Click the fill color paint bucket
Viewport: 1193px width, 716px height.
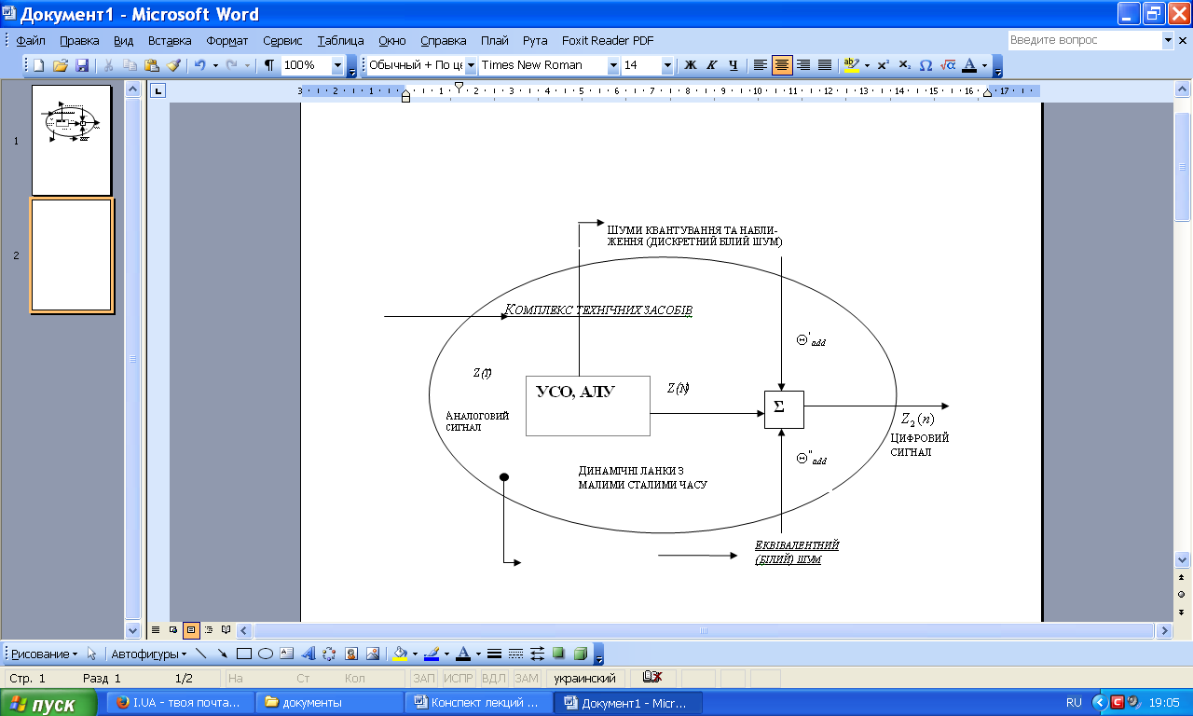pos(399,654)
